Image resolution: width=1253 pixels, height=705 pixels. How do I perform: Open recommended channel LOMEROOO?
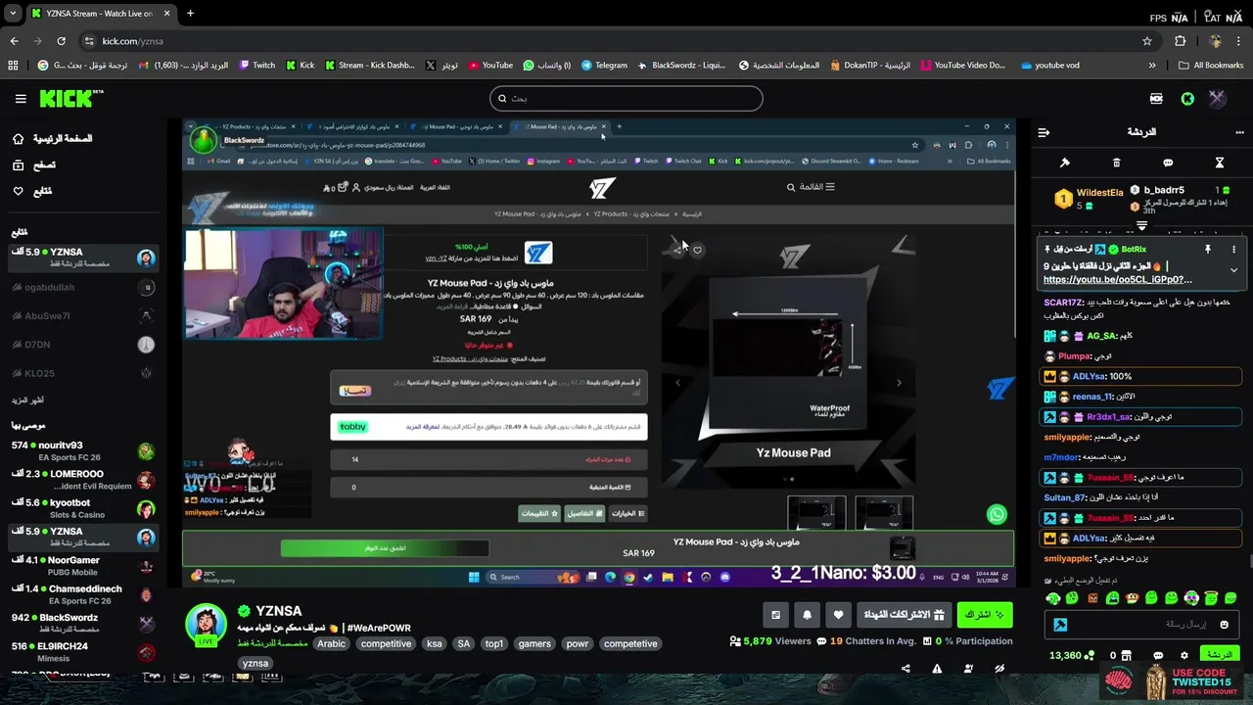coord(82,480)
